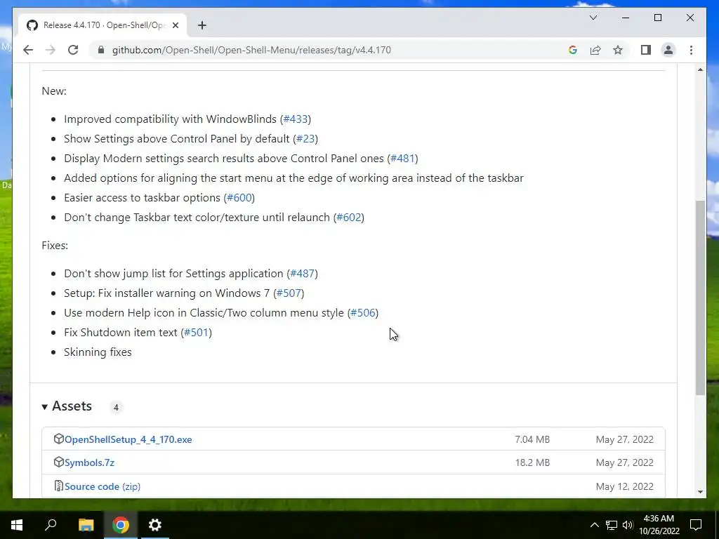Click the volume speaker tray icon
Screen dimensions: 719x539
627,525
